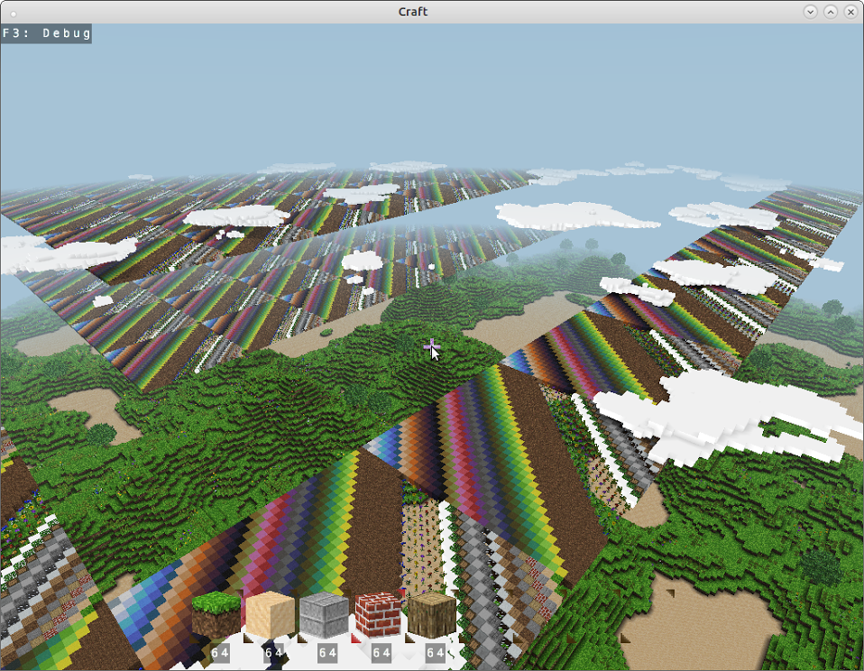Image resolution: width=864 pixels, height=671 pixels.
Task: Click the purple crosshair at screen center
Action: click(431, 347)
